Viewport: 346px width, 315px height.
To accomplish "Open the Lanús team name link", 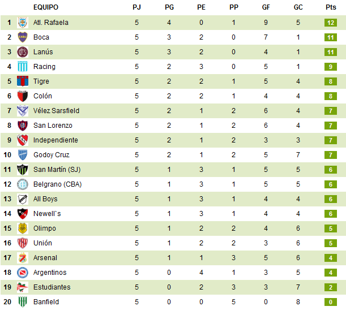I will [x=43, y=52].
